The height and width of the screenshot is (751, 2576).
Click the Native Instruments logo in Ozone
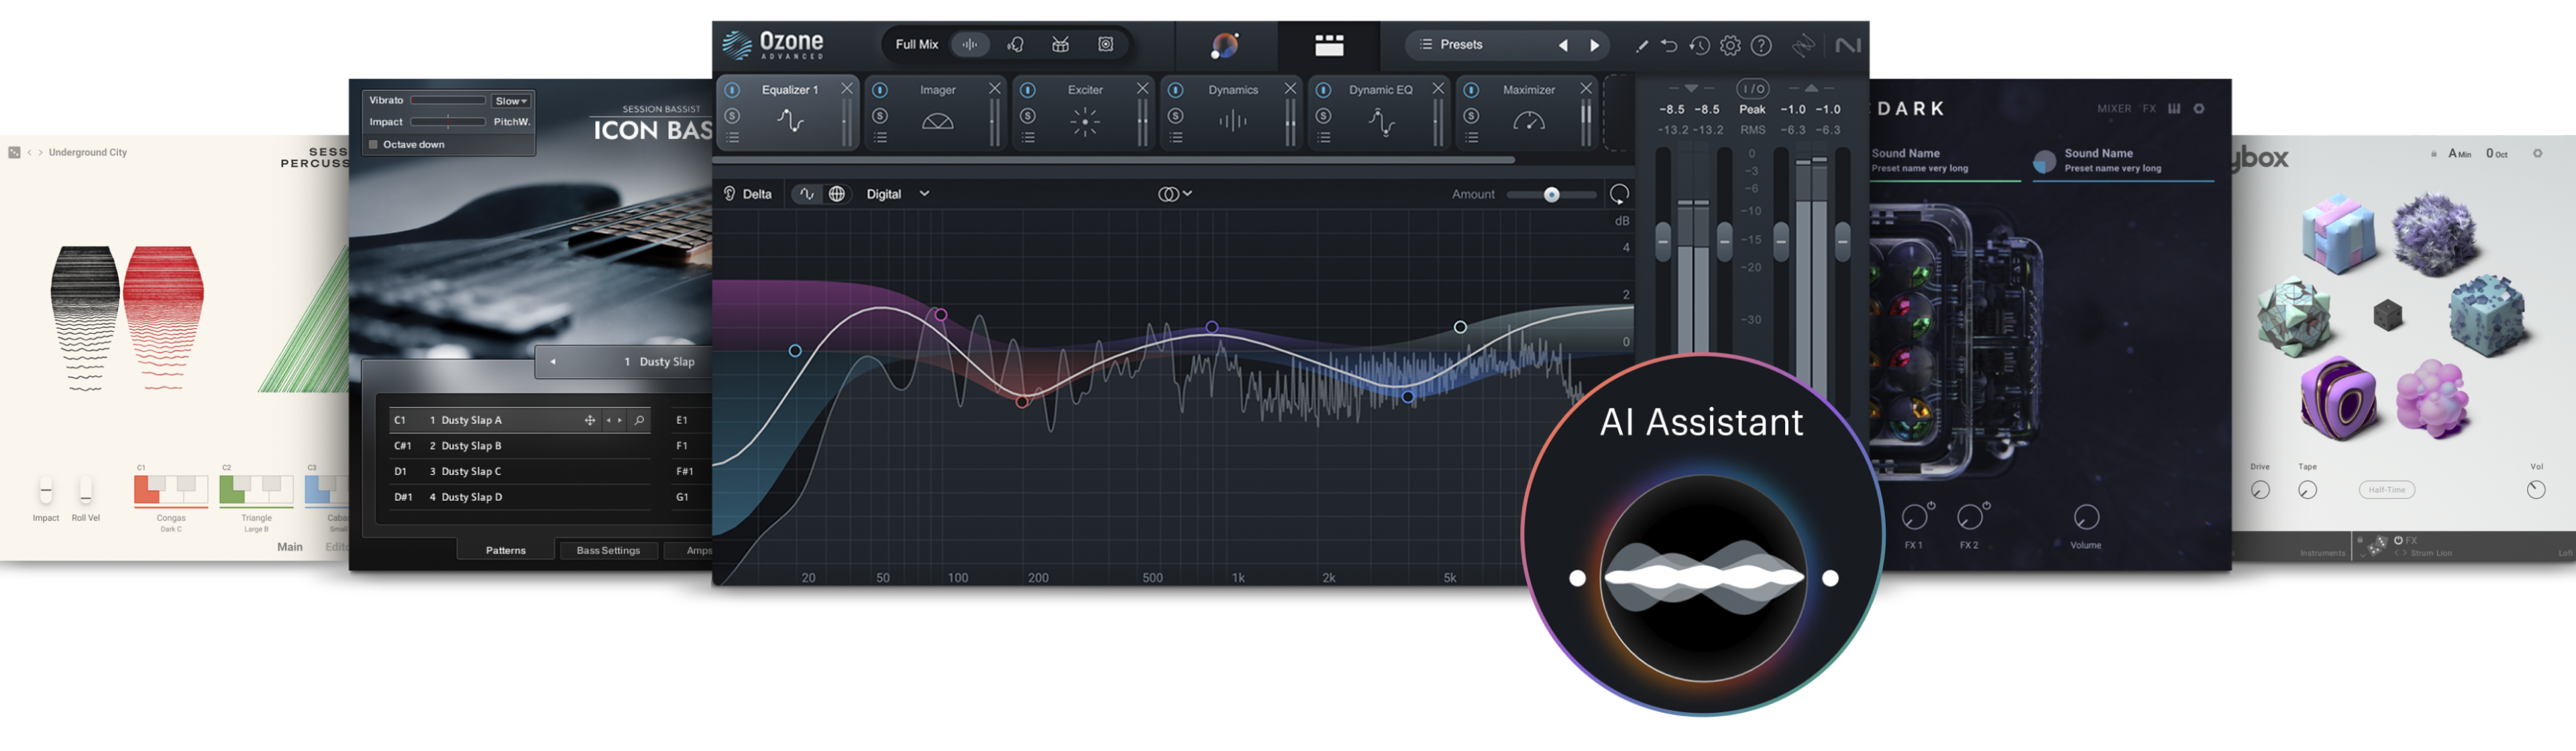tap(1848, 45)
